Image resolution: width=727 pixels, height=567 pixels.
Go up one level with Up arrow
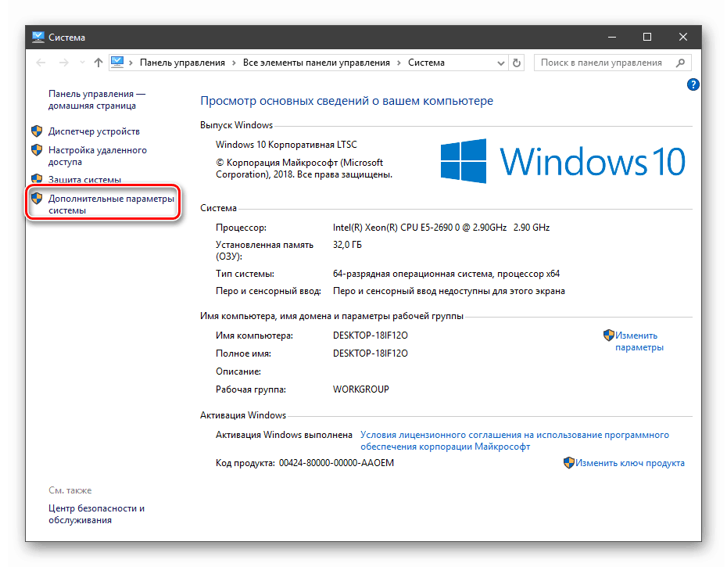click(x=98, y=63)
